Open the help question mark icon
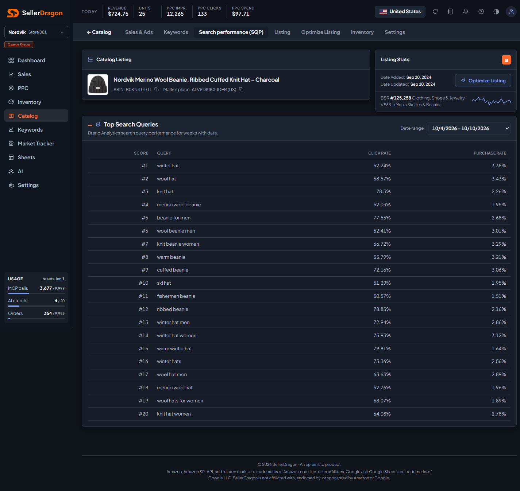The width and height of the screenshot is (520, 491). pos(481,12)
